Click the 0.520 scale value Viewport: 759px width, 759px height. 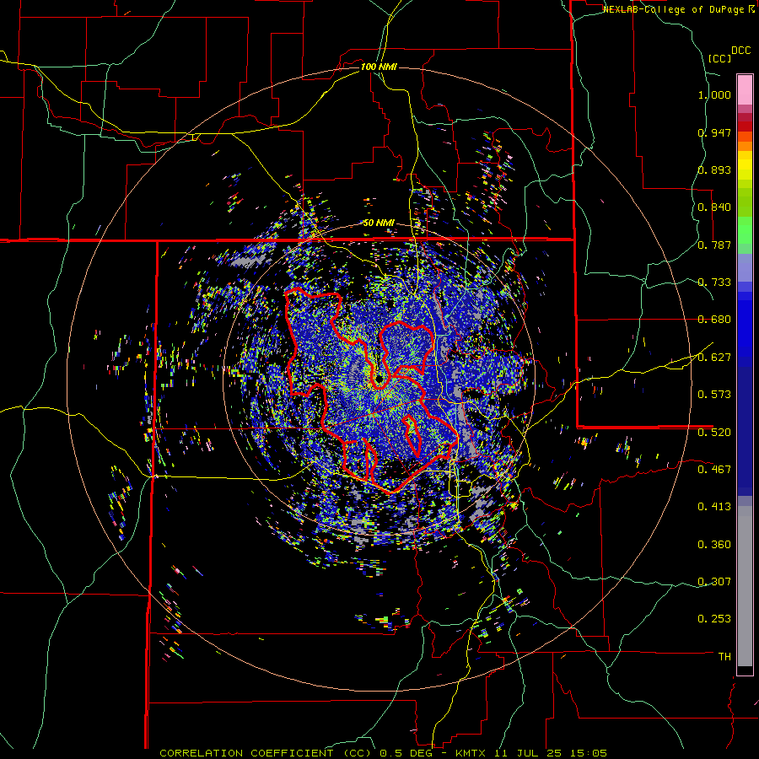714,432
